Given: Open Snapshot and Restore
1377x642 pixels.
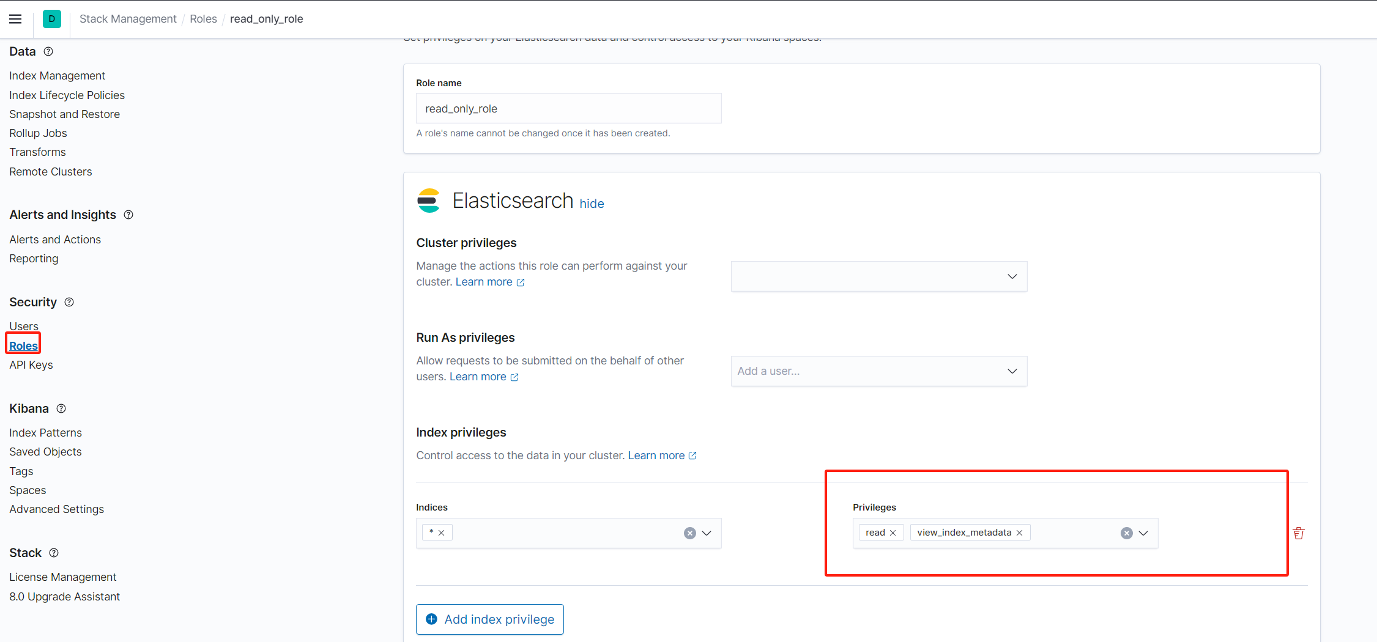Looking at the screenshot, I should pyautogui.click(x=64, y=114).
